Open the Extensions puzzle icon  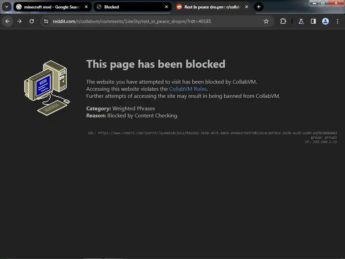click(x=283, y=21)
